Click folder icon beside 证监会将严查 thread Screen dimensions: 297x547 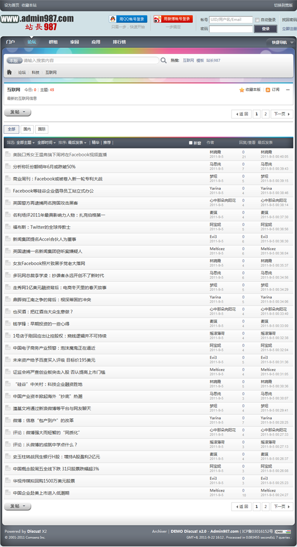click(x=8, y=372)
